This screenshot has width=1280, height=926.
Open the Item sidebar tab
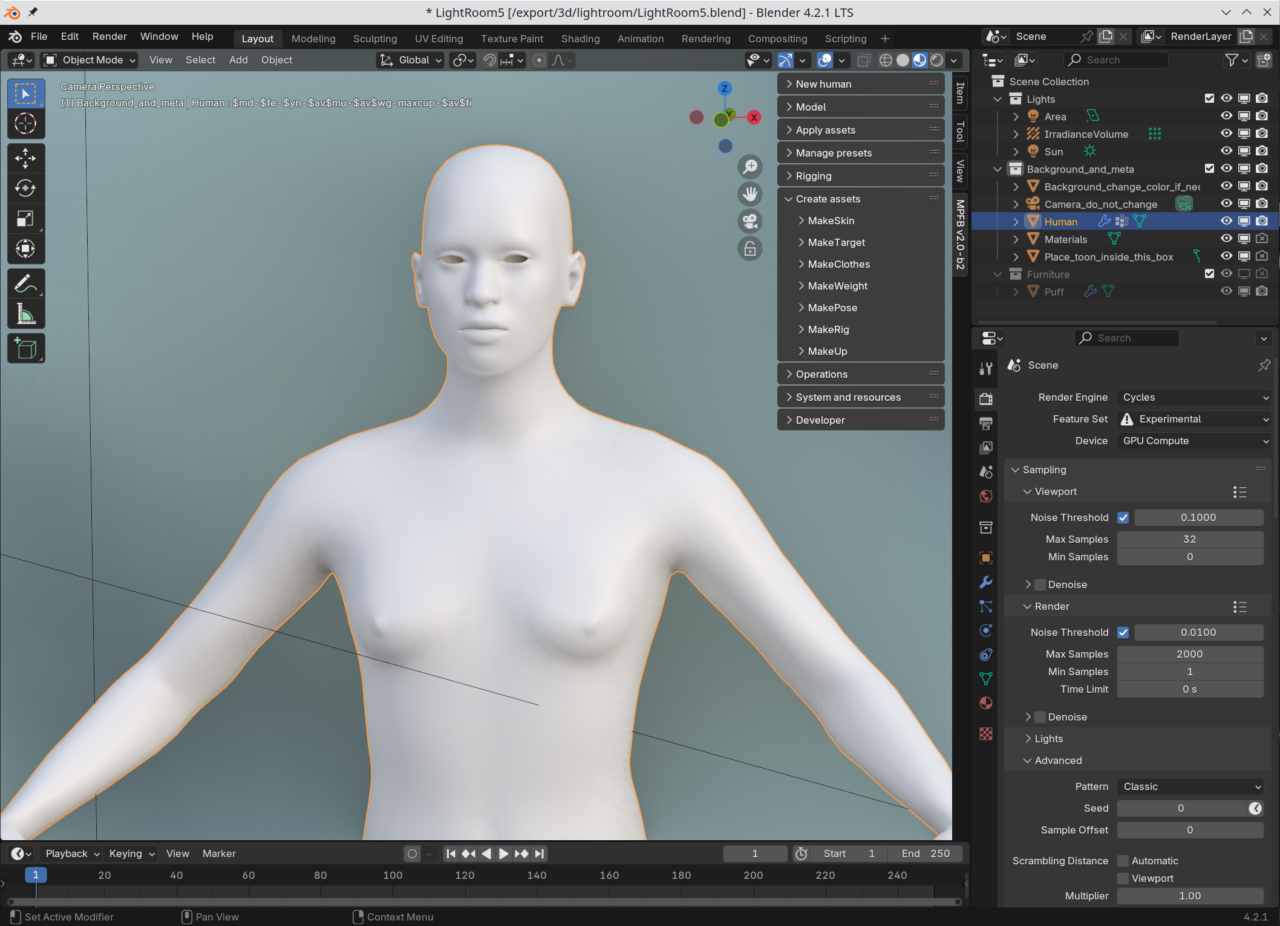(x=960, y=93)
